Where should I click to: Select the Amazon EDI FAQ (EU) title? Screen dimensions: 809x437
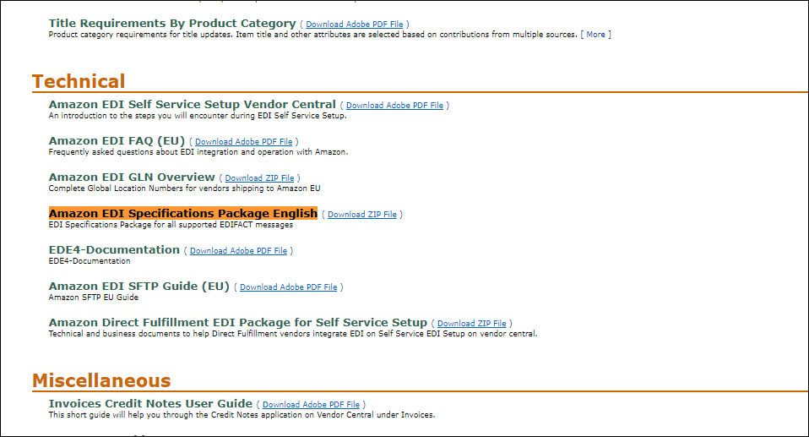point(117,141)
